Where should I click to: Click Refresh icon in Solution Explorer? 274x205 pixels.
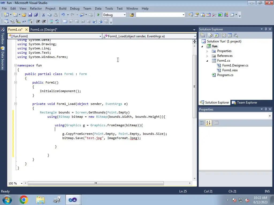[216, 36]
